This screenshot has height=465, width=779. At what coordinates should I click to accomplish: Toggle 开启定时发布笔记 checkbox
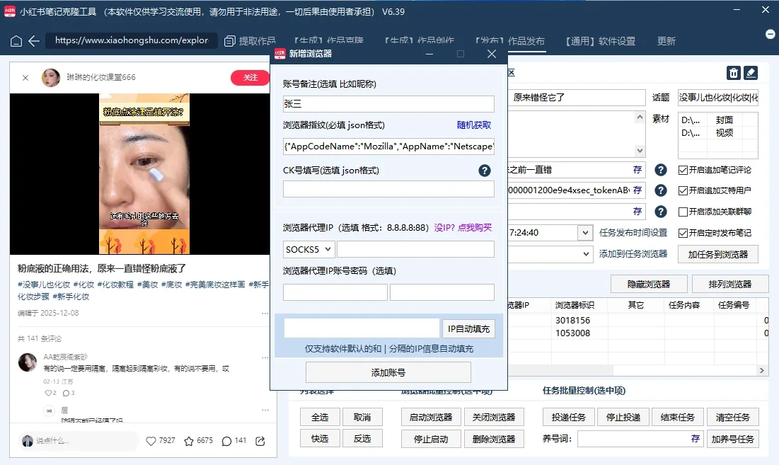pos(683,233)
